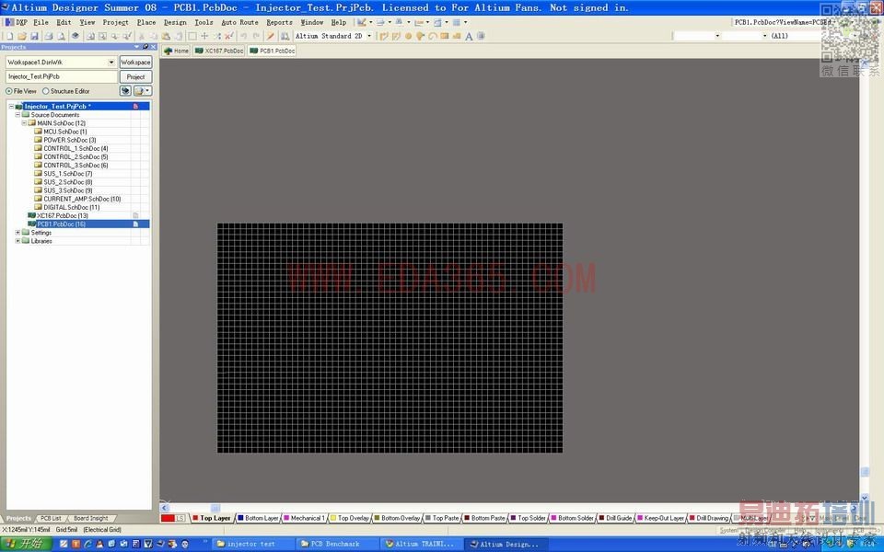Select the File View radio button
Image resolution: width=884 pixels, height=552 pixels.
[x=9, y=91]
